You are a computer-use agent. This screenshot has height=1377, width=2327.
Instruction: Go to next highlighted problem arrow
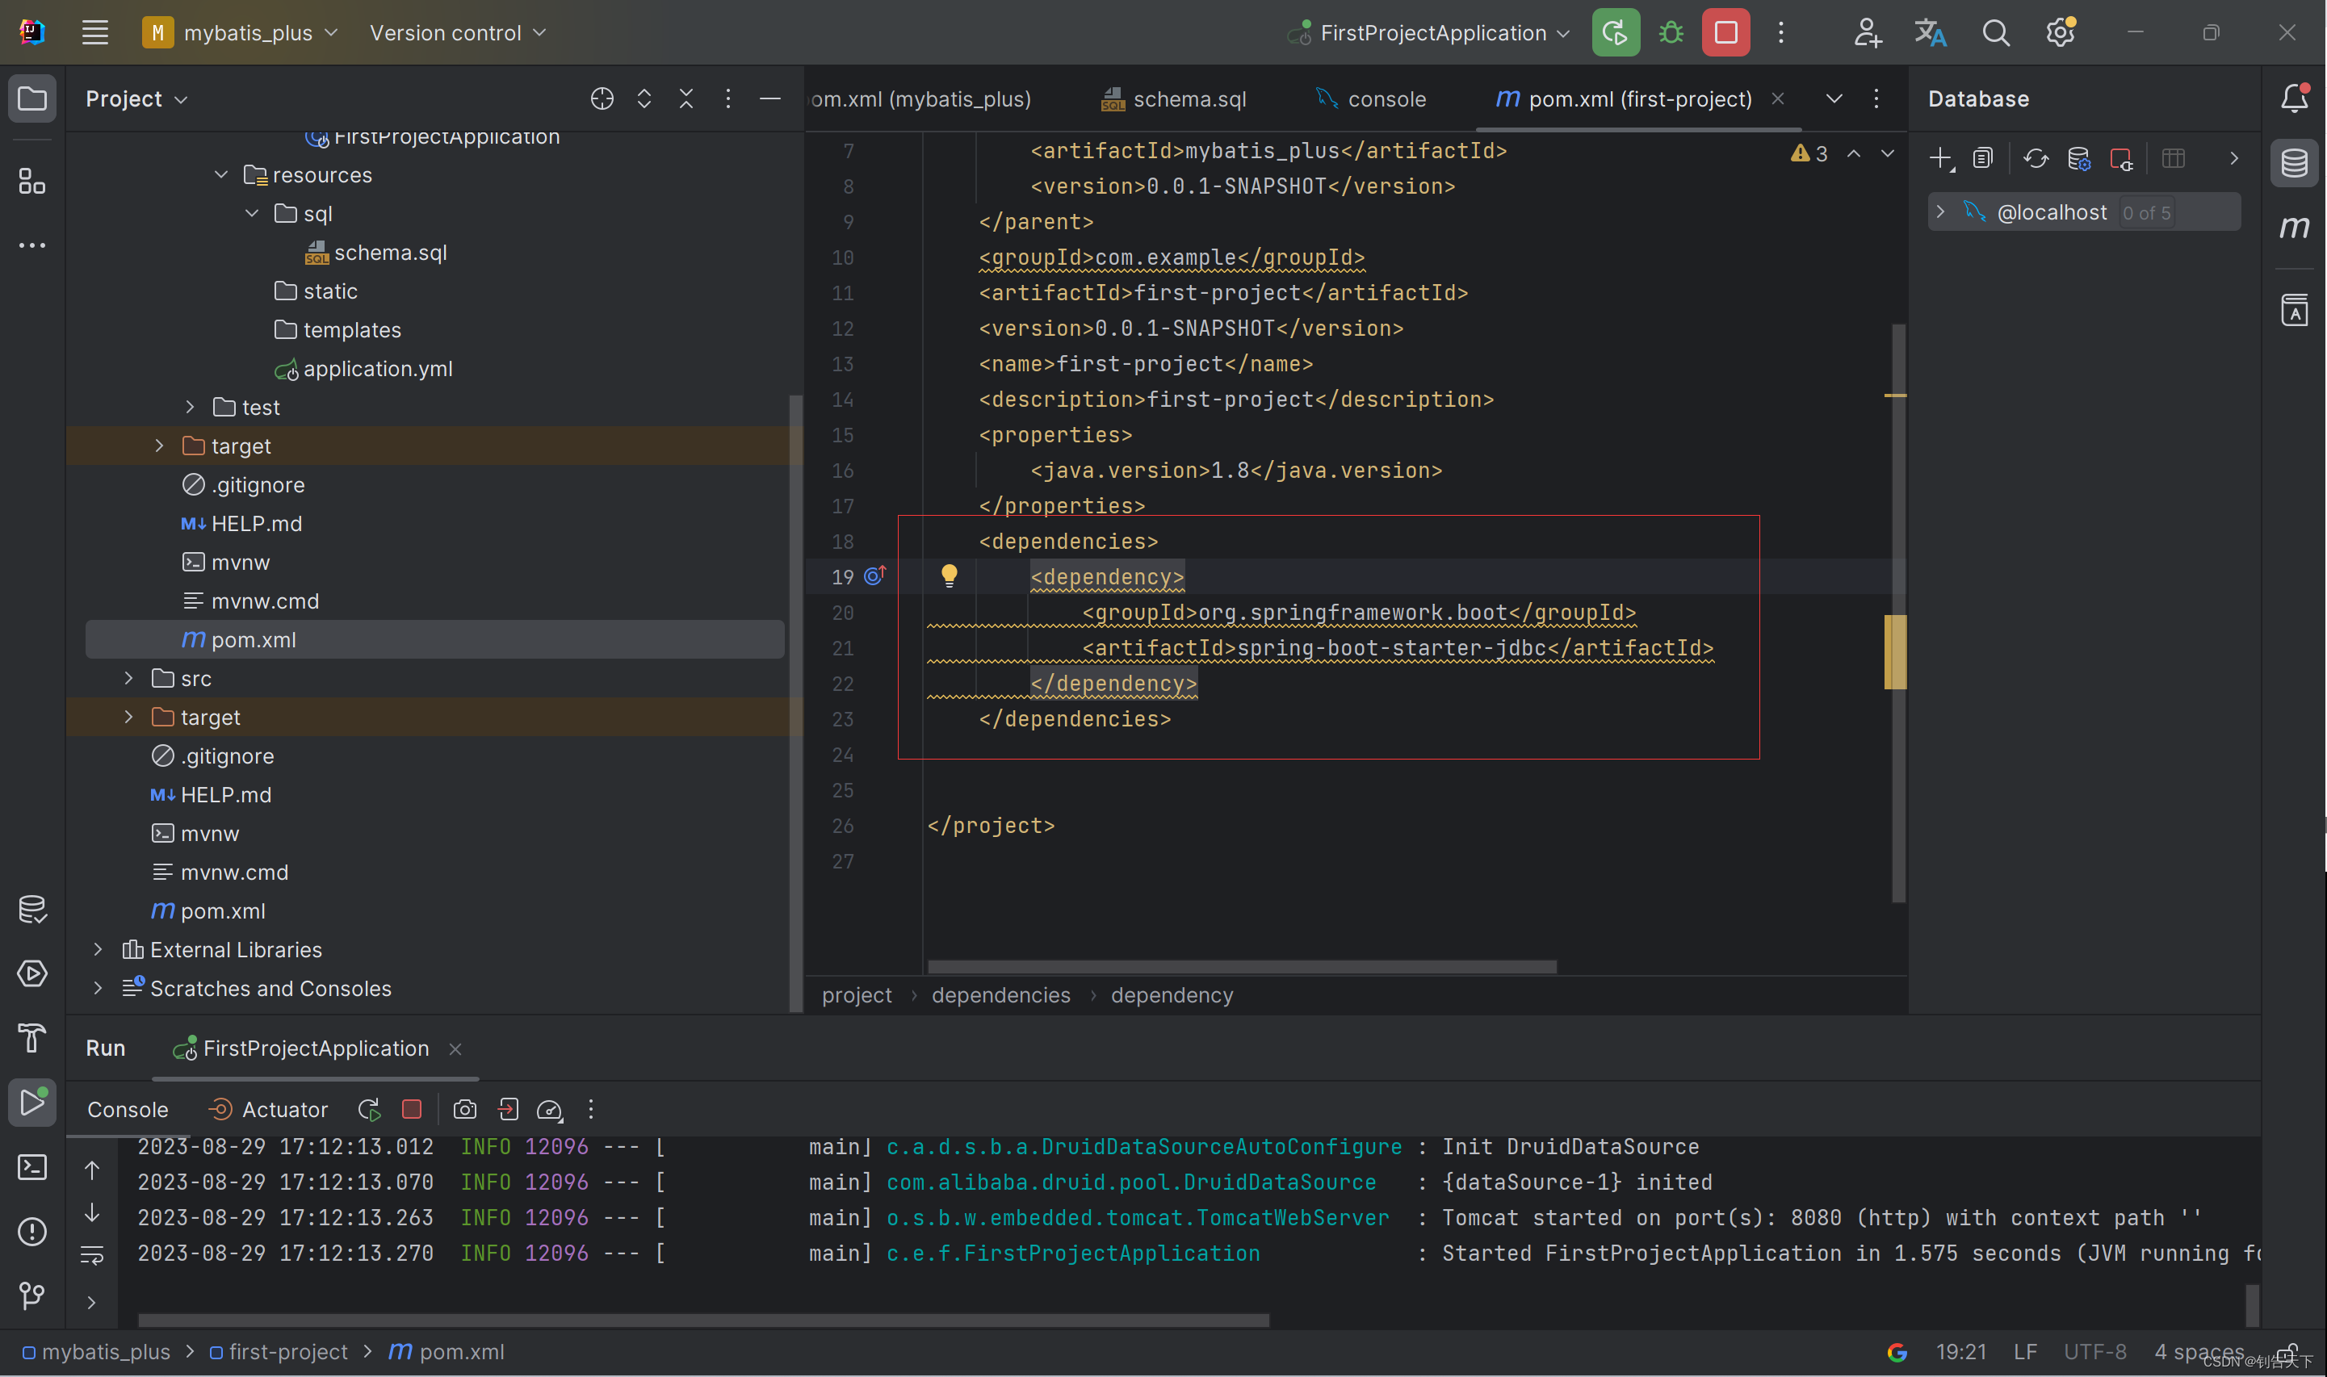pos(1887,153)
